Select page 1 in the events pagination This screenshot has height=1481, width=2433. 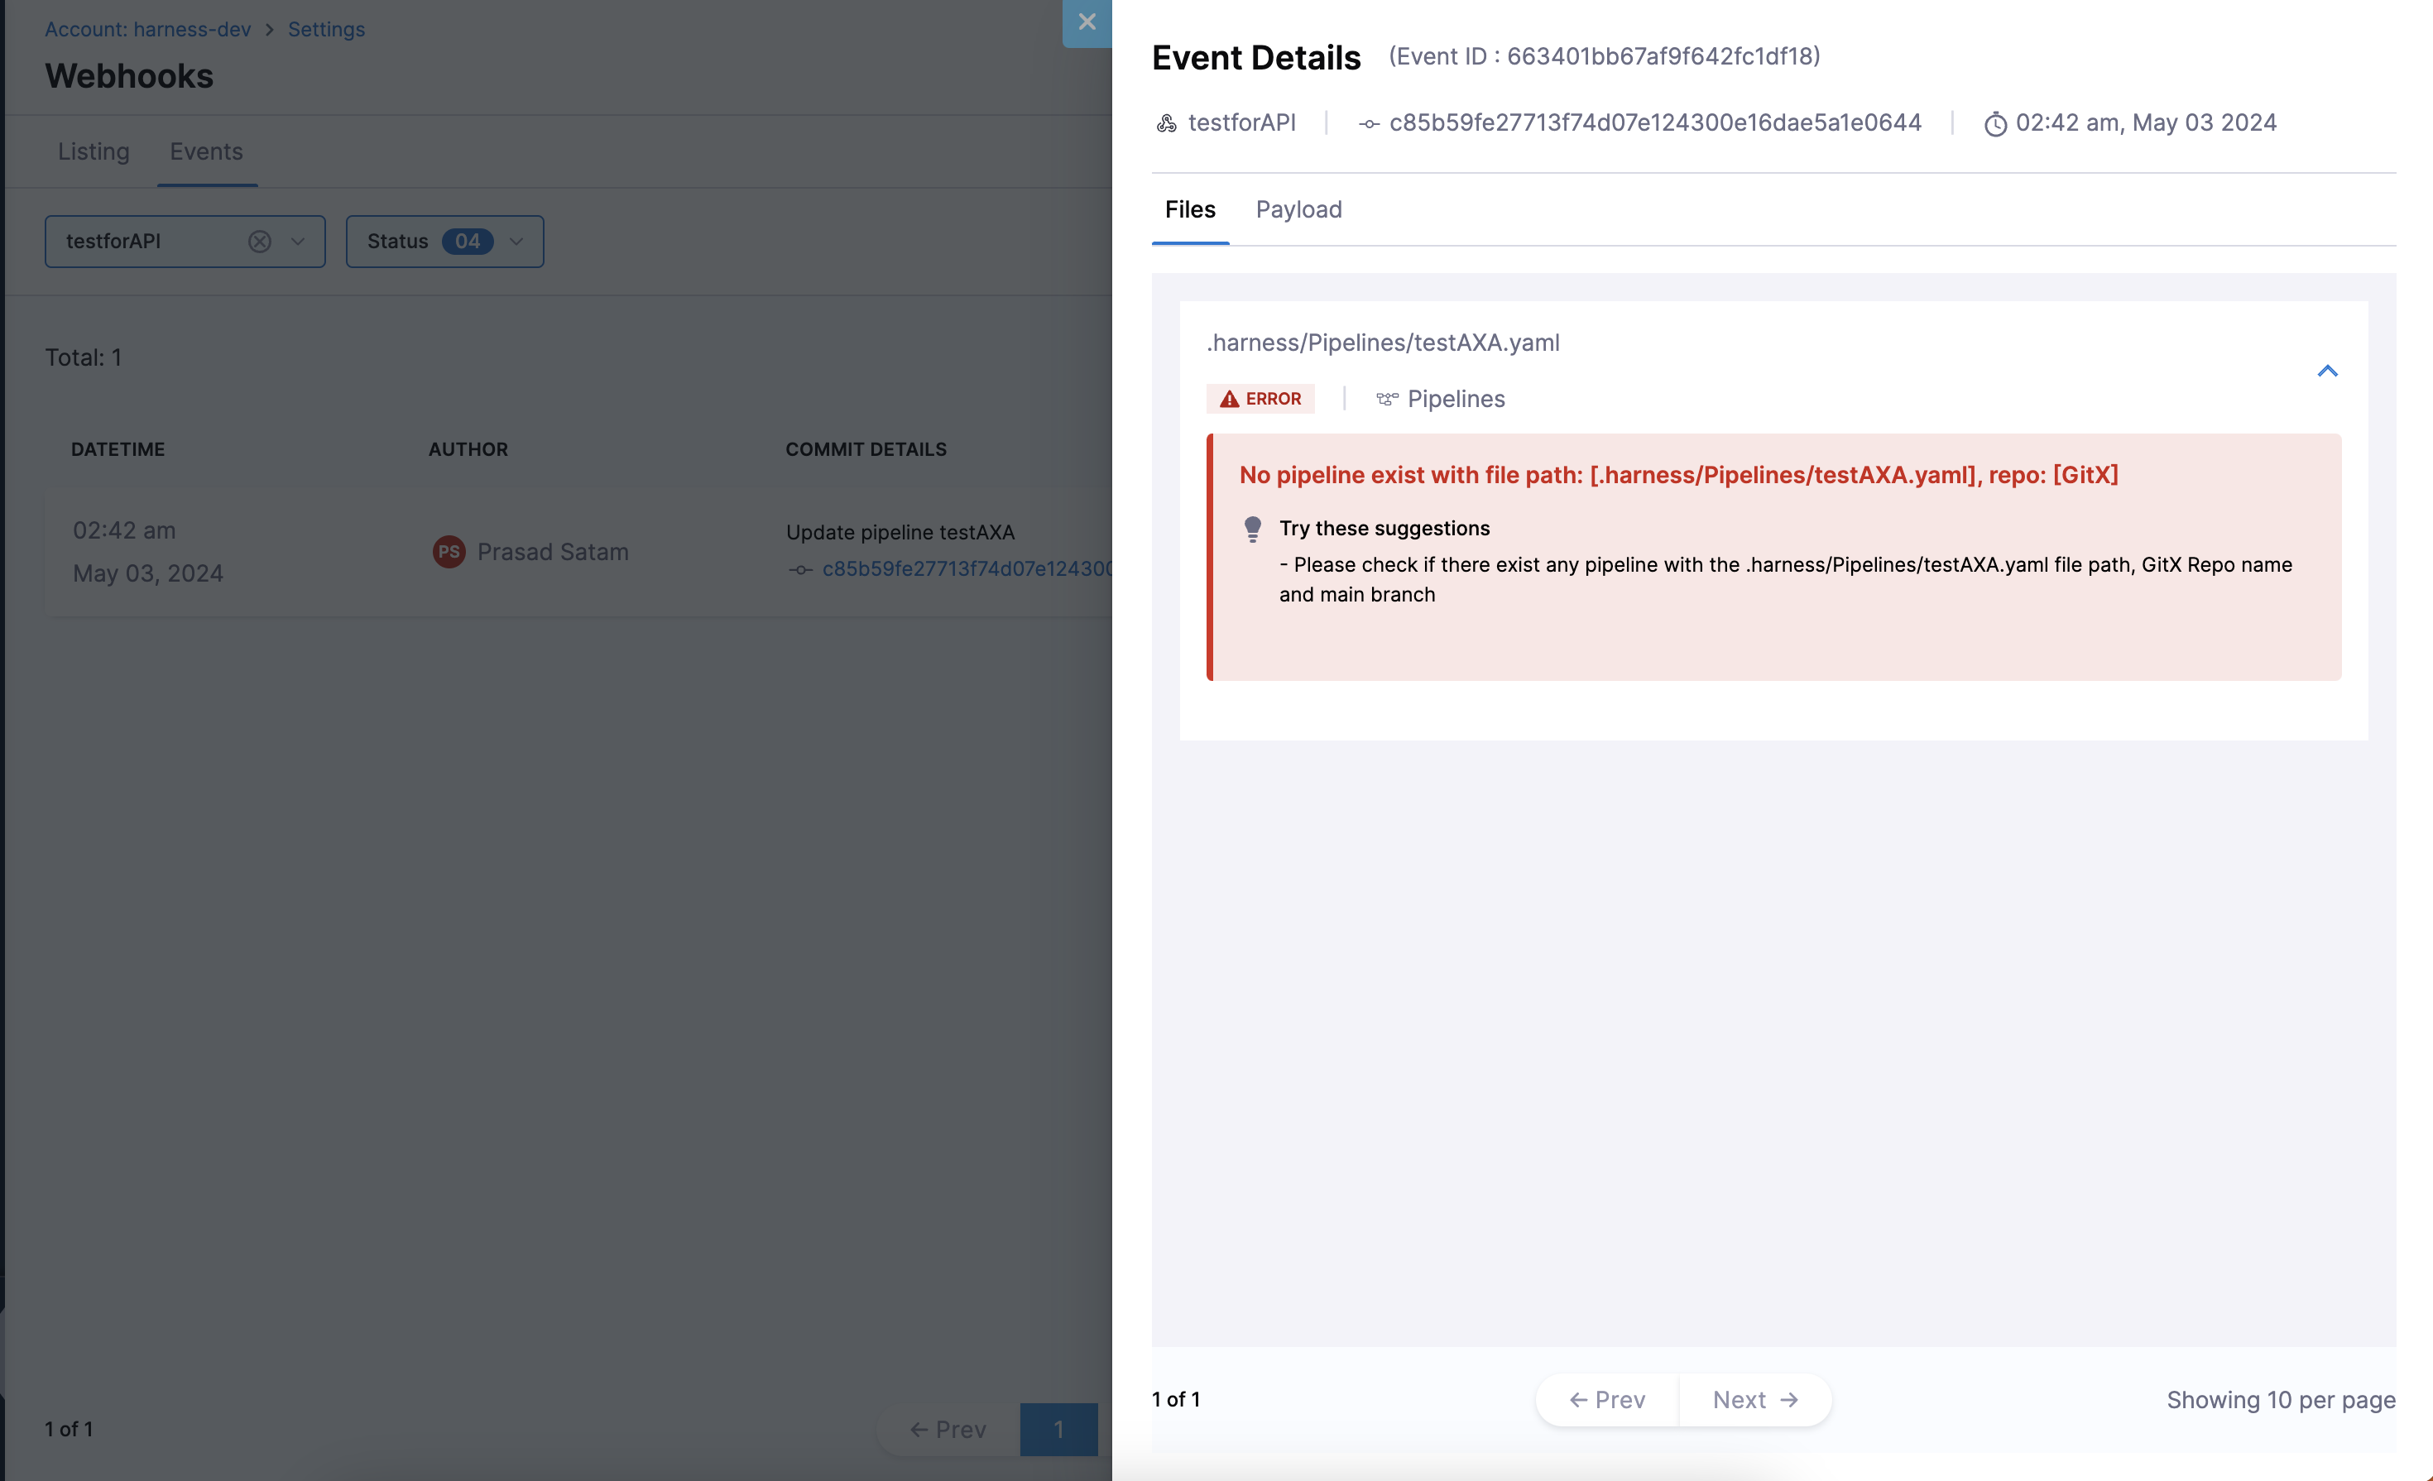tap(1058, 1429)
